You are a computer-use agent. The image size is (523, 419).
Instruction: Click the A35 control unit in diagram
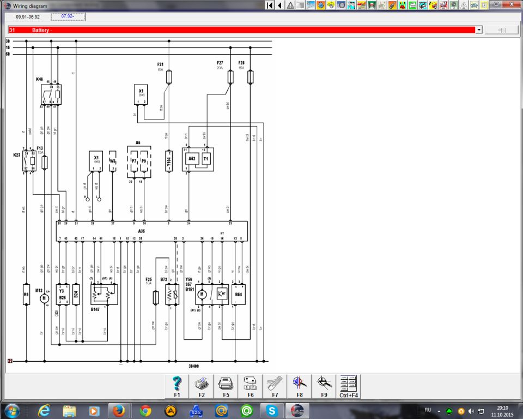(152, 231)
